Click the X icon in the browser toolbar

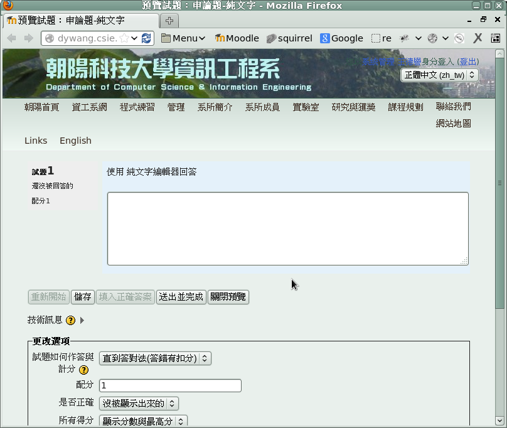pyautogui.click(x=478, y=38)
